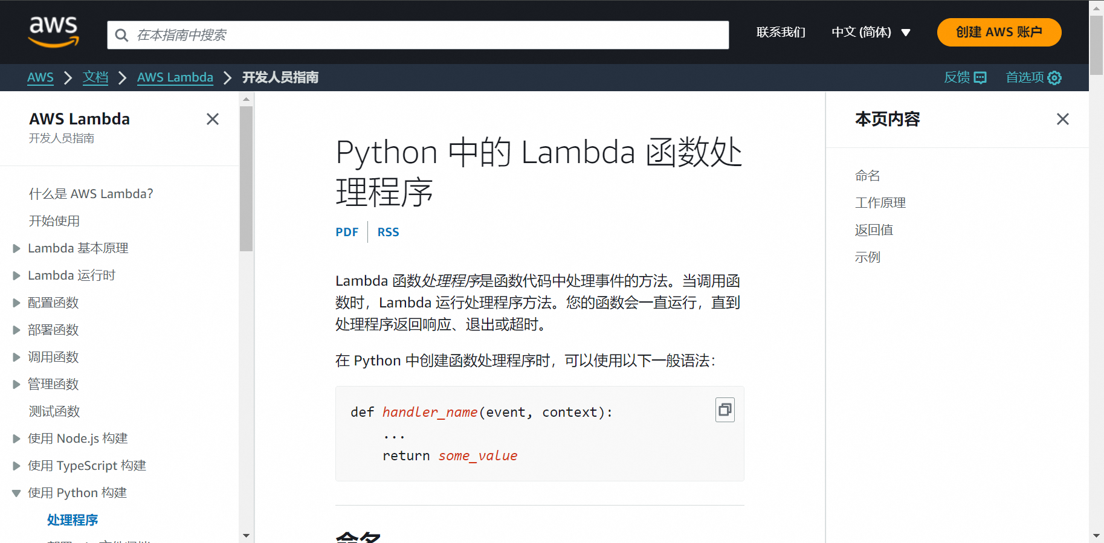This screenshot has height=543, width=1104.
Task: Click the page title heading
Action: (x=539, y=172)
